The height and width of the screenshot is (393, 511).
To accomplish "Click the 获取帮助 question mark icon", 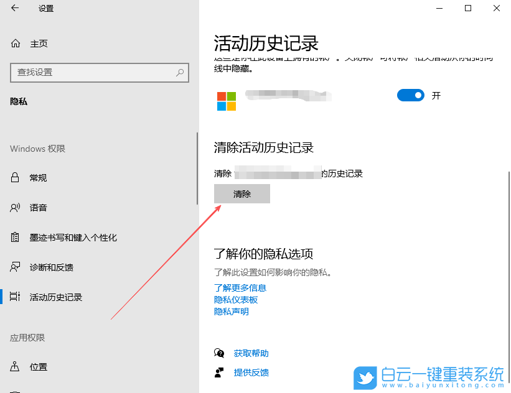I will [219, 353].
